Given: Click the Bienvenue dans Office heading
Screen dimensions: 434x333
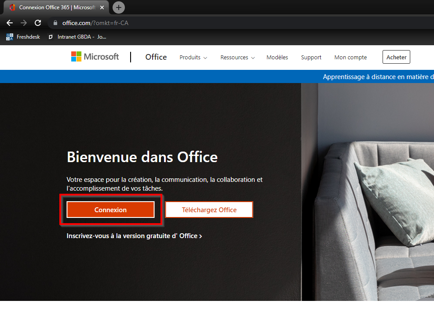Looking at the screenshot, I should (x=142, y=157).
